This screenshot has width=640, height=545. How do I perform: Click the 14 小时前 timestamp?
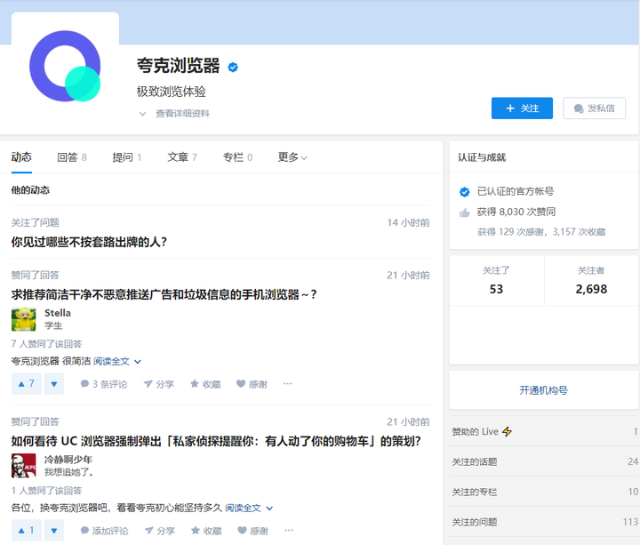pyautogui.click(x=408, y=222)
